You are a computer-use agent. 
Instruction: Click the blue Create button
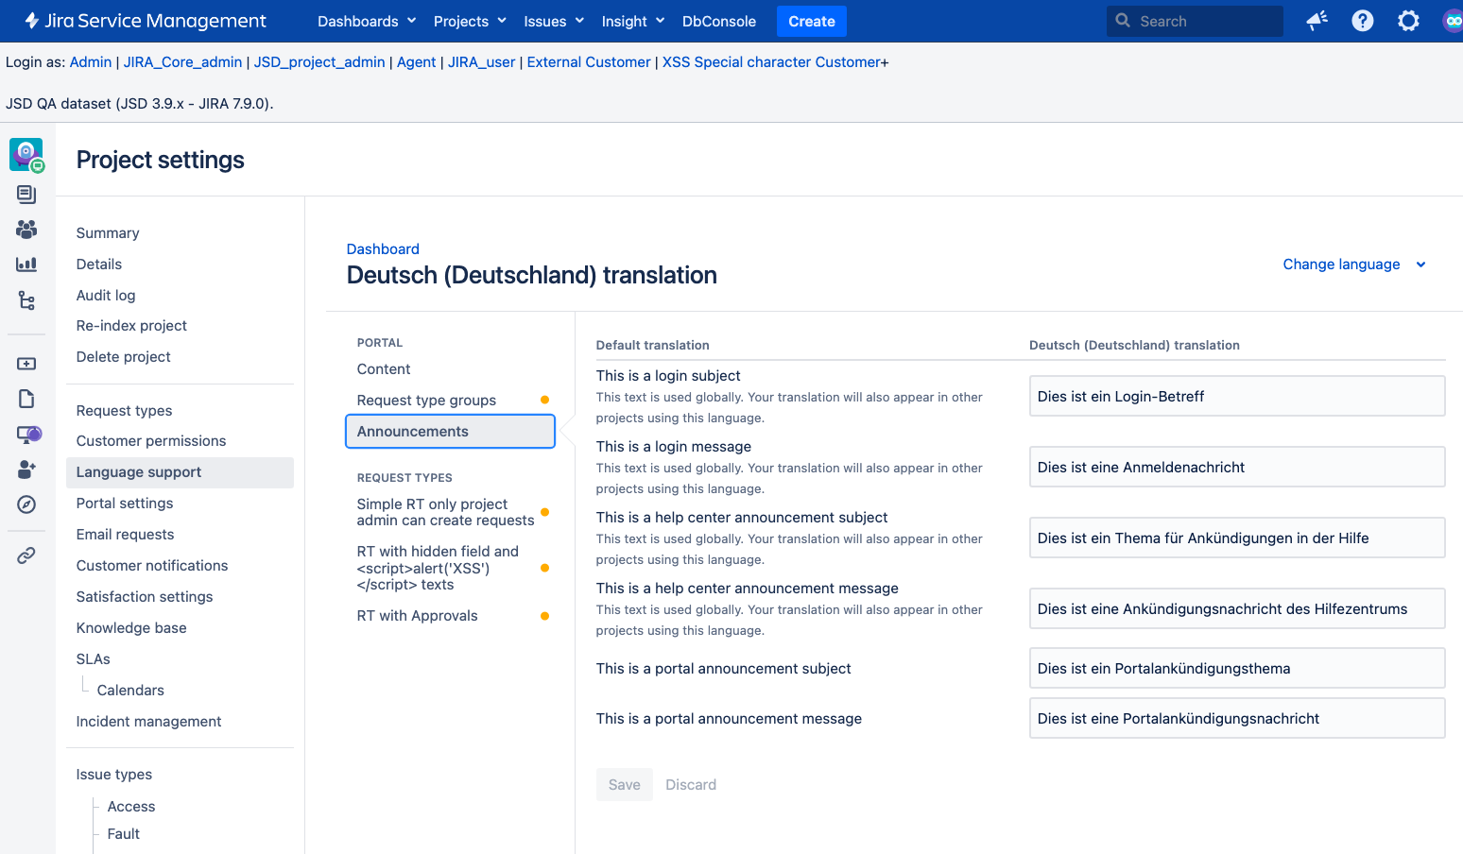point(811,21)
